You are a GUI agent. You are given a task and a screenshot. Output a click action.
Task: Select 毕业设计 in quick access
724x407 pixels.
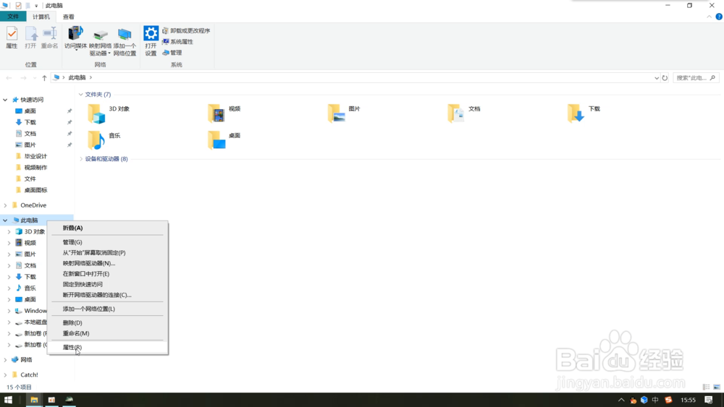35,156
